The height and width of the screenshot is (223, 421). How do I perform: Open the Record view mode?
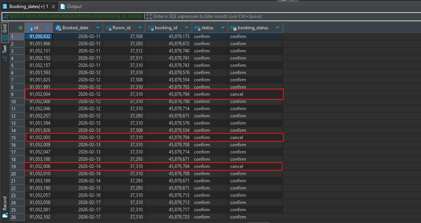[5, 207]
